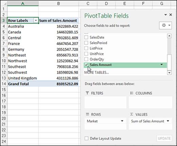
Task: Toggle the Defer Layout Update checkbox
Action: coord(86,138)
